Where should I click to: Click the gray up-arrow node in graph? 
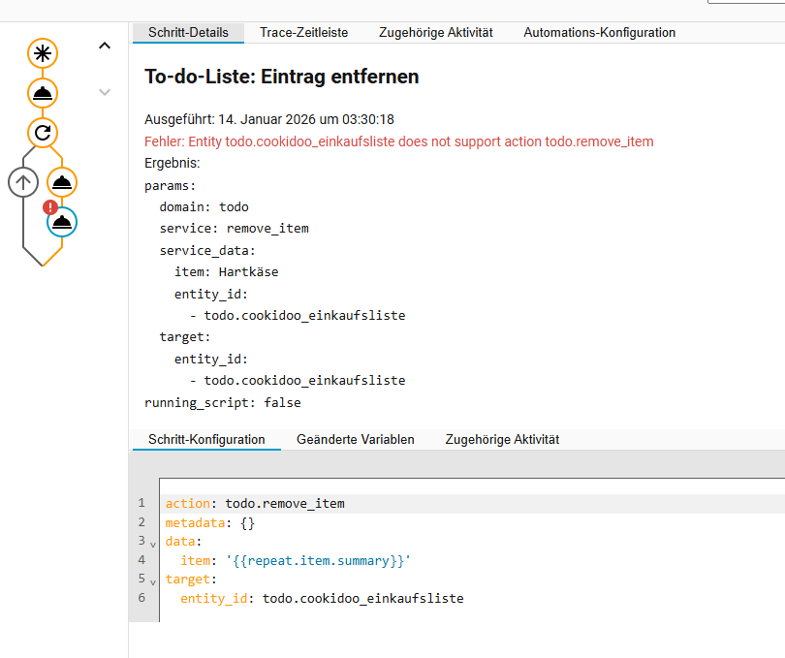coord(23,182)
